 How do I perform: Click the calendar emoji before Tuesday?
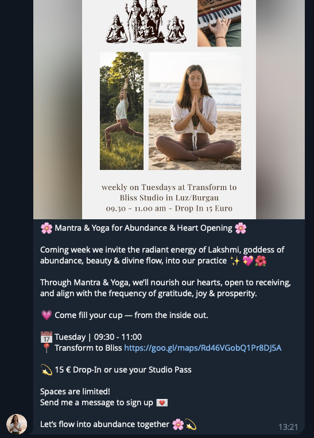pos(46,337)
